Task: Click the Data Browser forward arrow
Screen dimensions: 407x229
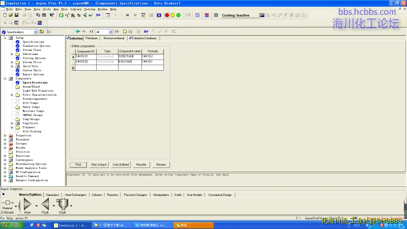Action: pyautogui.click(x=83, y=32)
